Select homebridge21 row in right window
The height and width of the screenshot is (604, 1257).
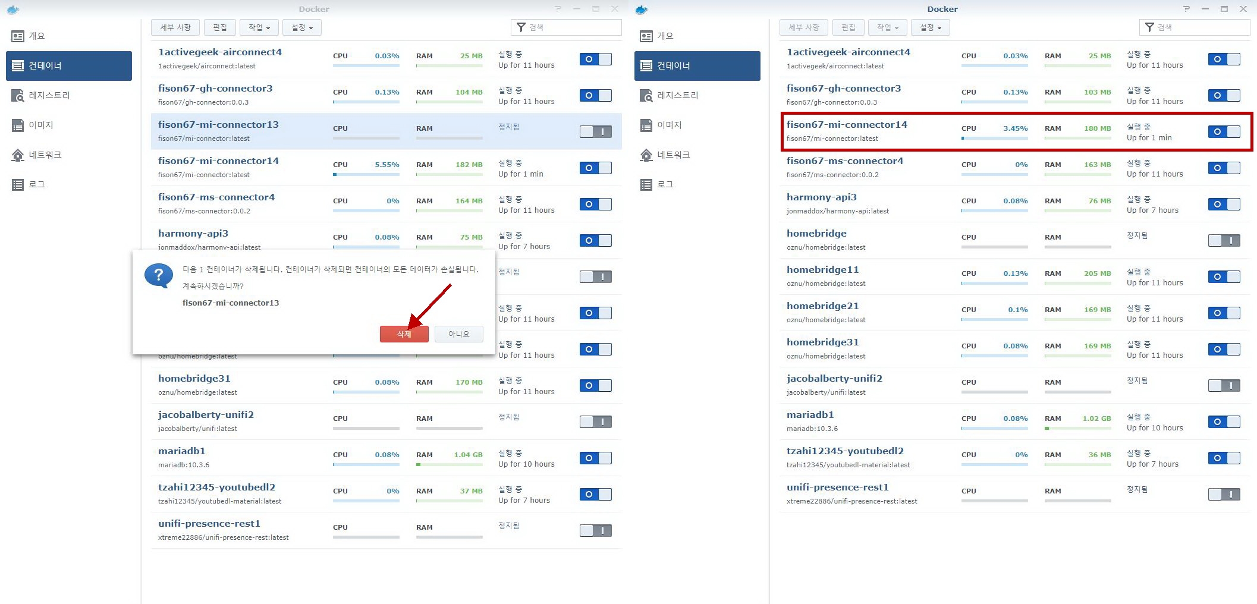[1015, 313]
